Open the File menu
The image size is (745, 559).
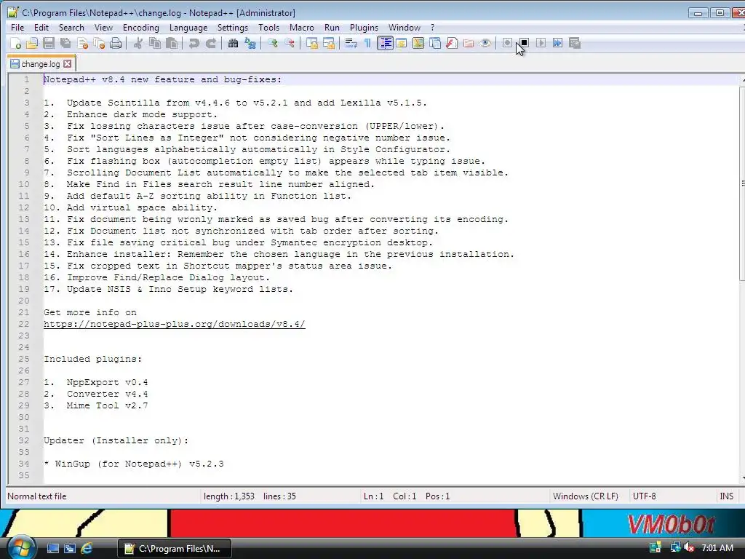click(x=17, y=28)
